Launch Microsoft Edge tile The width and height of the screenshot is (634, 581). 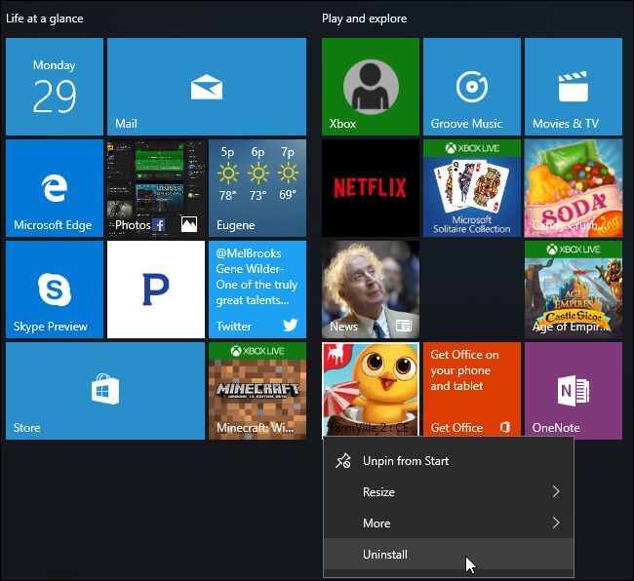[55, 188]
